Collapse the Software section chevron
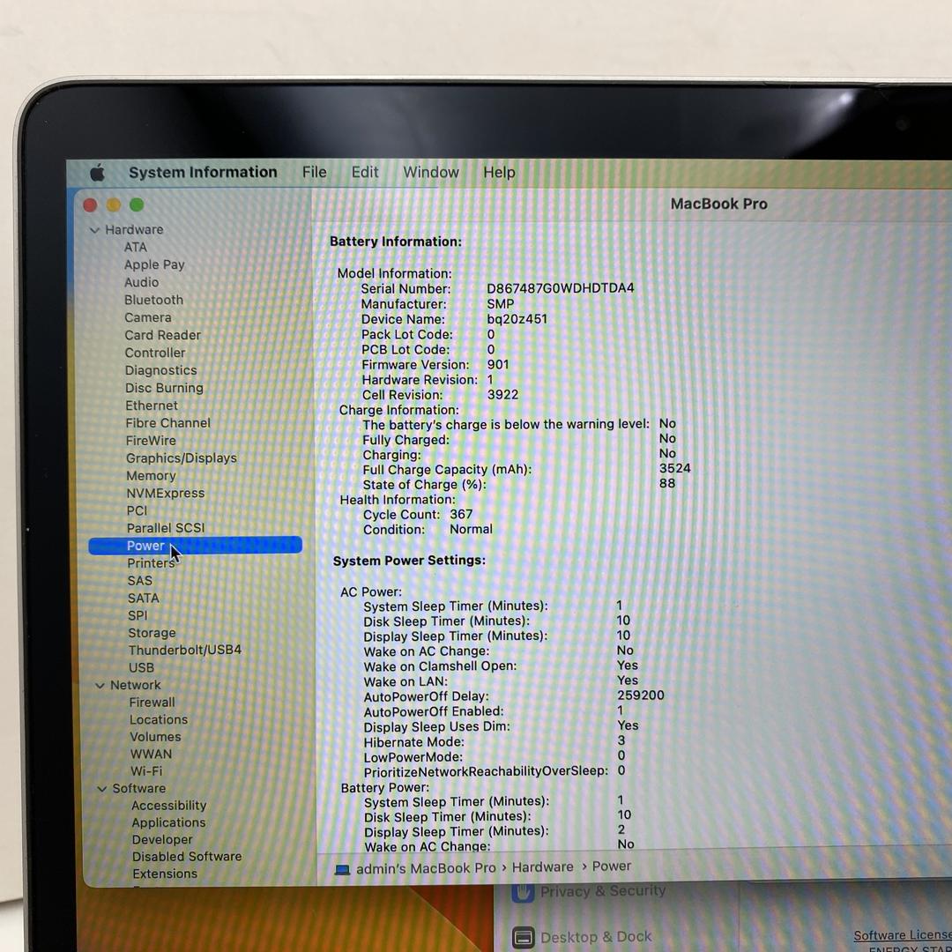 (102, 789)
